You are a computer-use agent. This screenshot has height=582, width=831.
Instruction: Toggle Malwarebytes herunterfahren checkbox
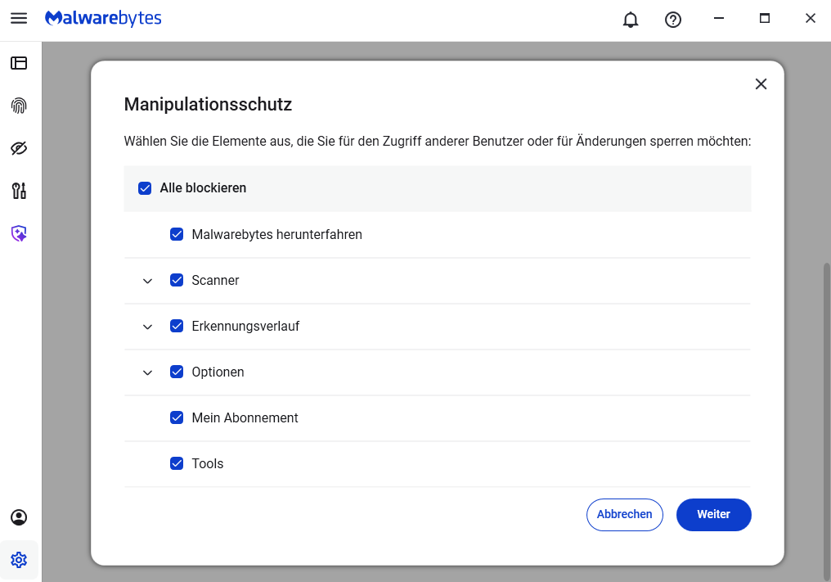pos(177,234)
